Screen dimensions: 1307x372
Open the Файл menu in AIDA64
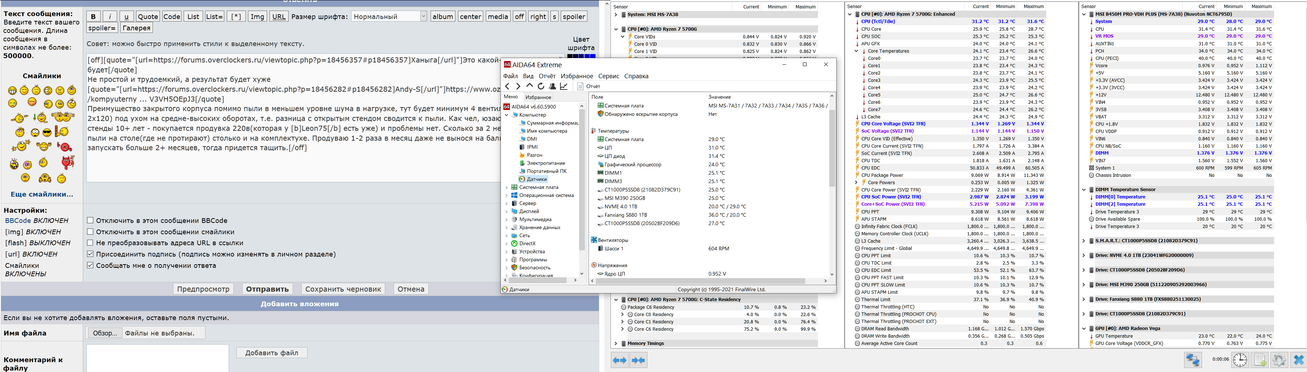pyautogui.click(x=510, y=76)
